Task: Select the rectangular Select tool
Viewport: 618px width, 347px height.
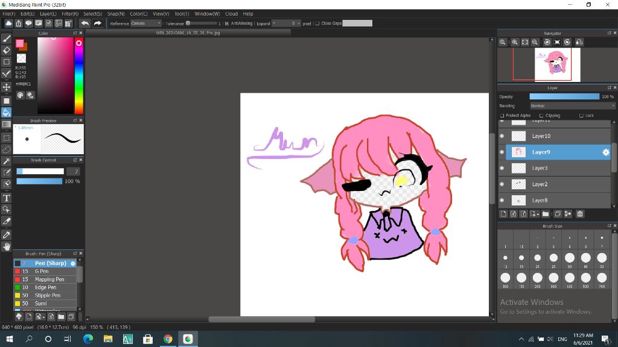Action: [6, 138]
